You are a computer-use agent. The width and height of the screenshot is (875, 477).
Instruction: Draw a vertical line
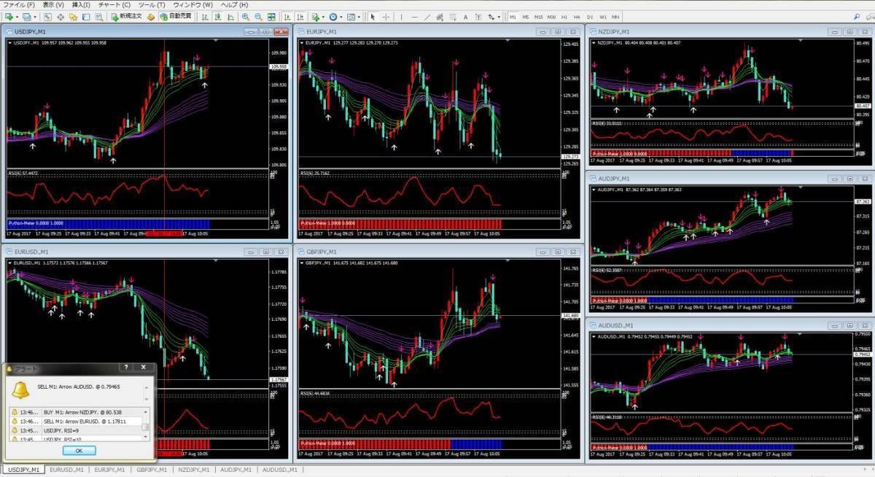[x=402, y=17]
